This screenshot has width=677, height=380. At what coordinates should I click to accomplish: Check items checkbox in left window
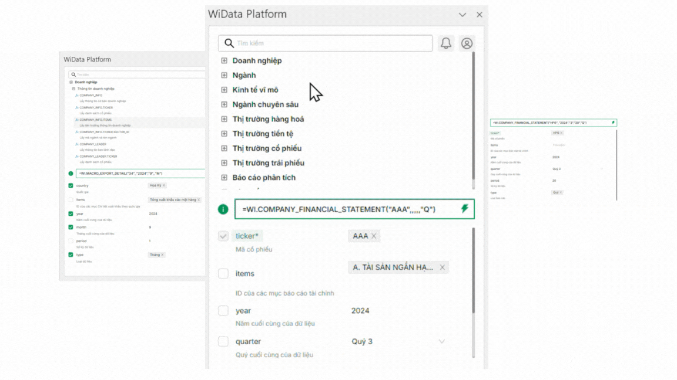[x=71, y=200]
